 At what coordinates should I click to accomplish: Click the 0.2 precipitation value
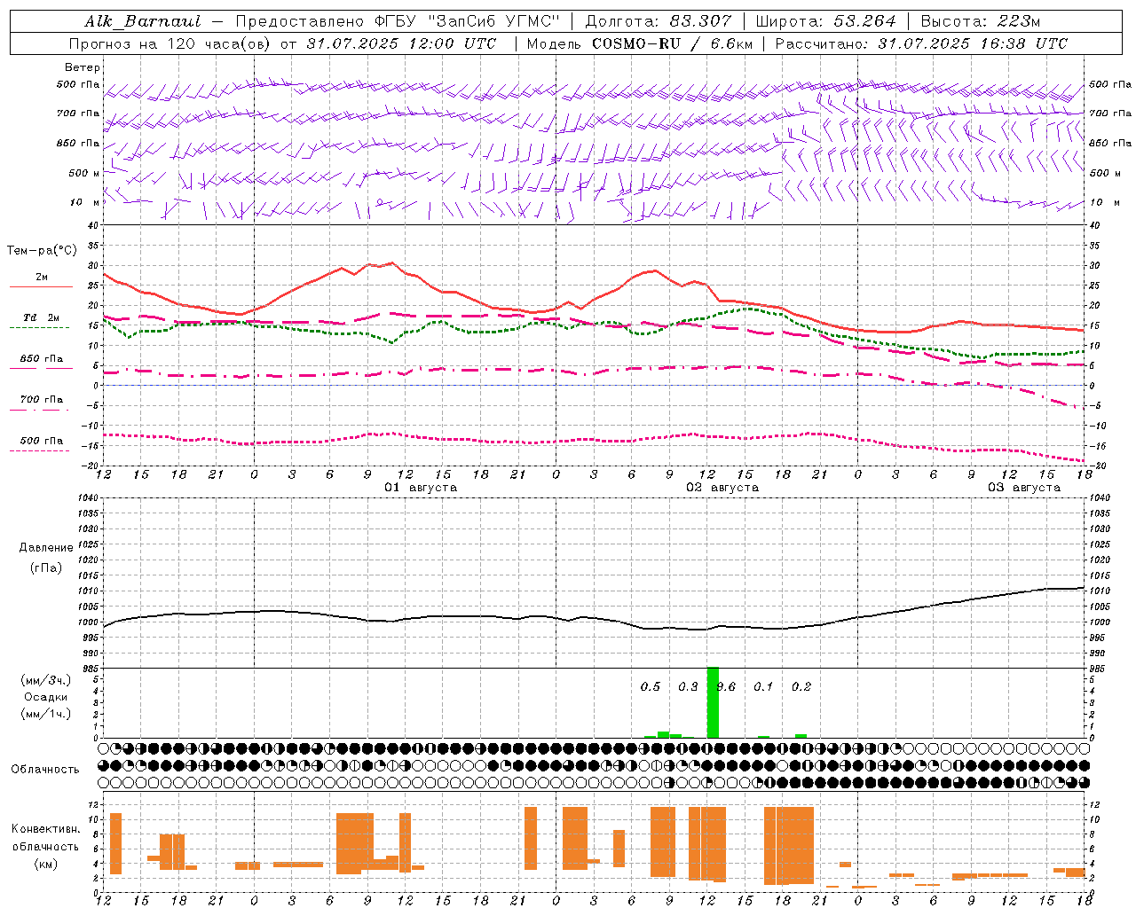801,686
